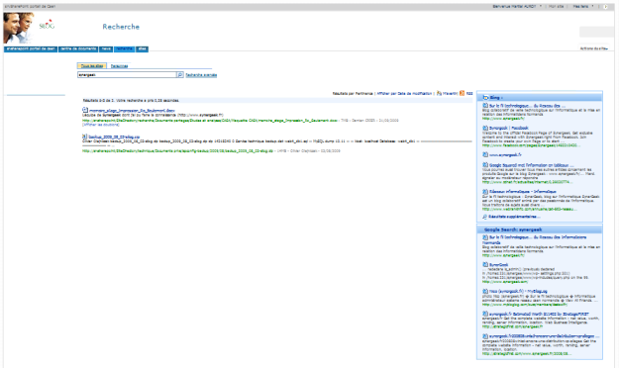This screenshot has width=619, height=368.
Task: Open the backup zip result title
Action: click(114, 137)
